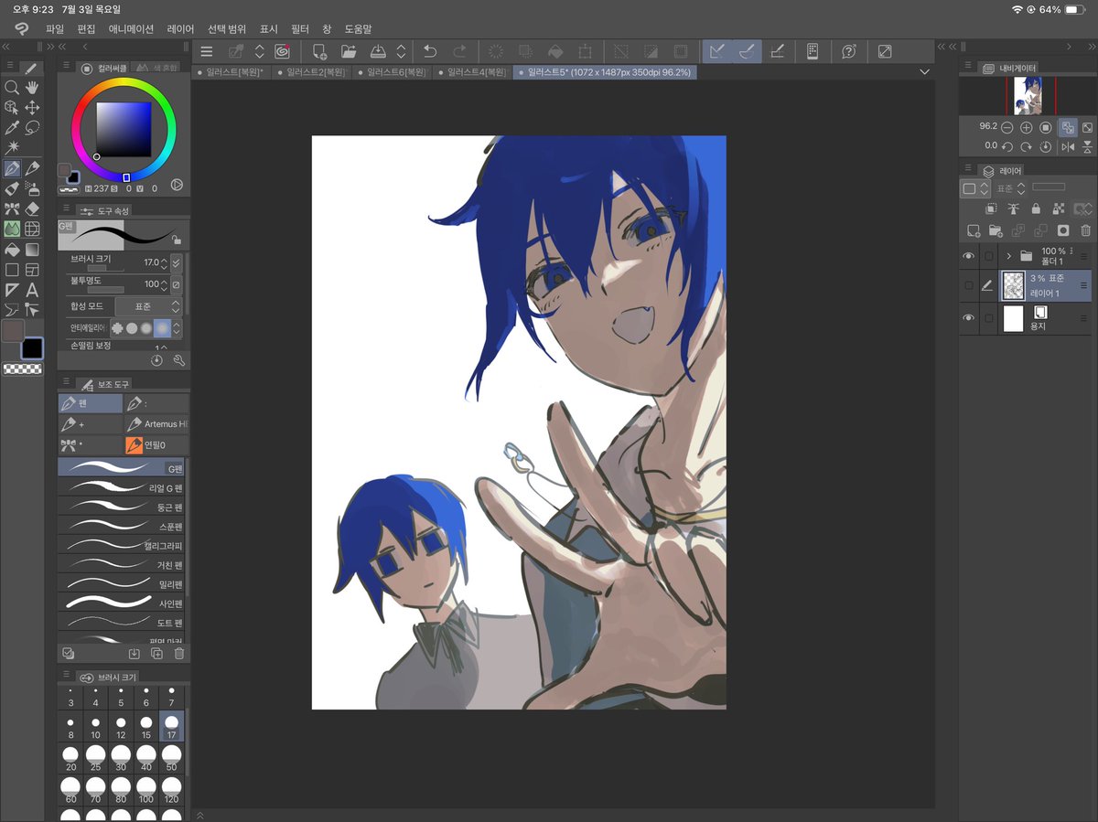The width and height of the screenshot is (1098, 822).
Task: Expand the 폴더 1 folder chevron
Action: [1008, 256]
